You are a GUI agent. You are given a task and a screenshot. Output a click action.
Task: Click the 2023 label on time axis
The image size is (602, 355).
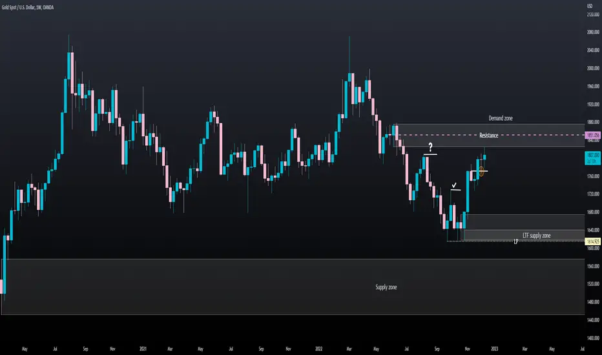[x=495, y=349]
